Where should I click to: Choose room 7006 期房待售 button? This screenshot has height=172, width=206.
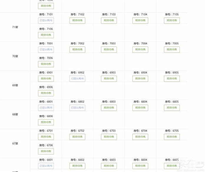pos(46,64)
